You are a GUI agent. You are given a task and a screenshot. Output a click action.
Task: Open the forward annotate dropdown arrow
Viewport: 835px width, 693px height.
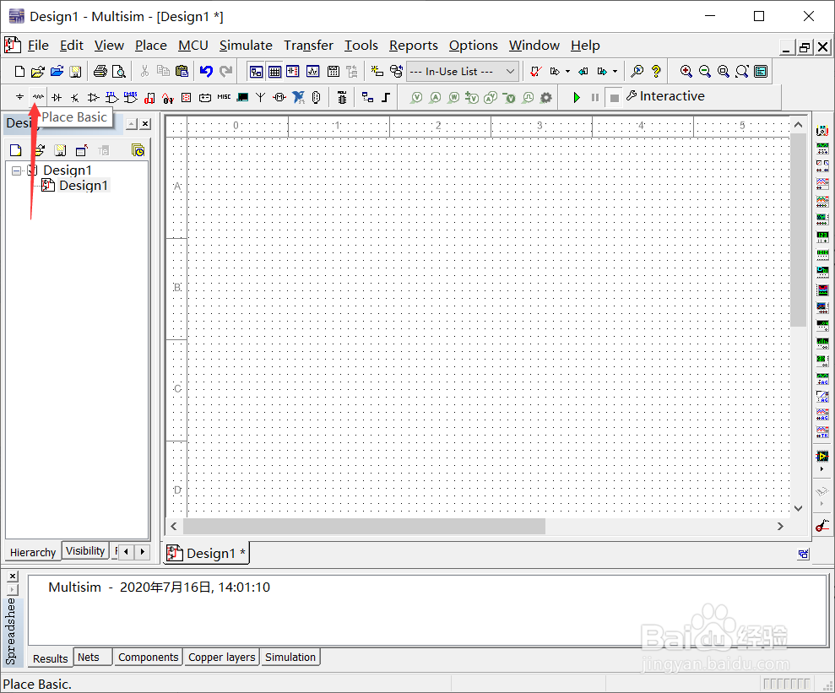point(615,71)
